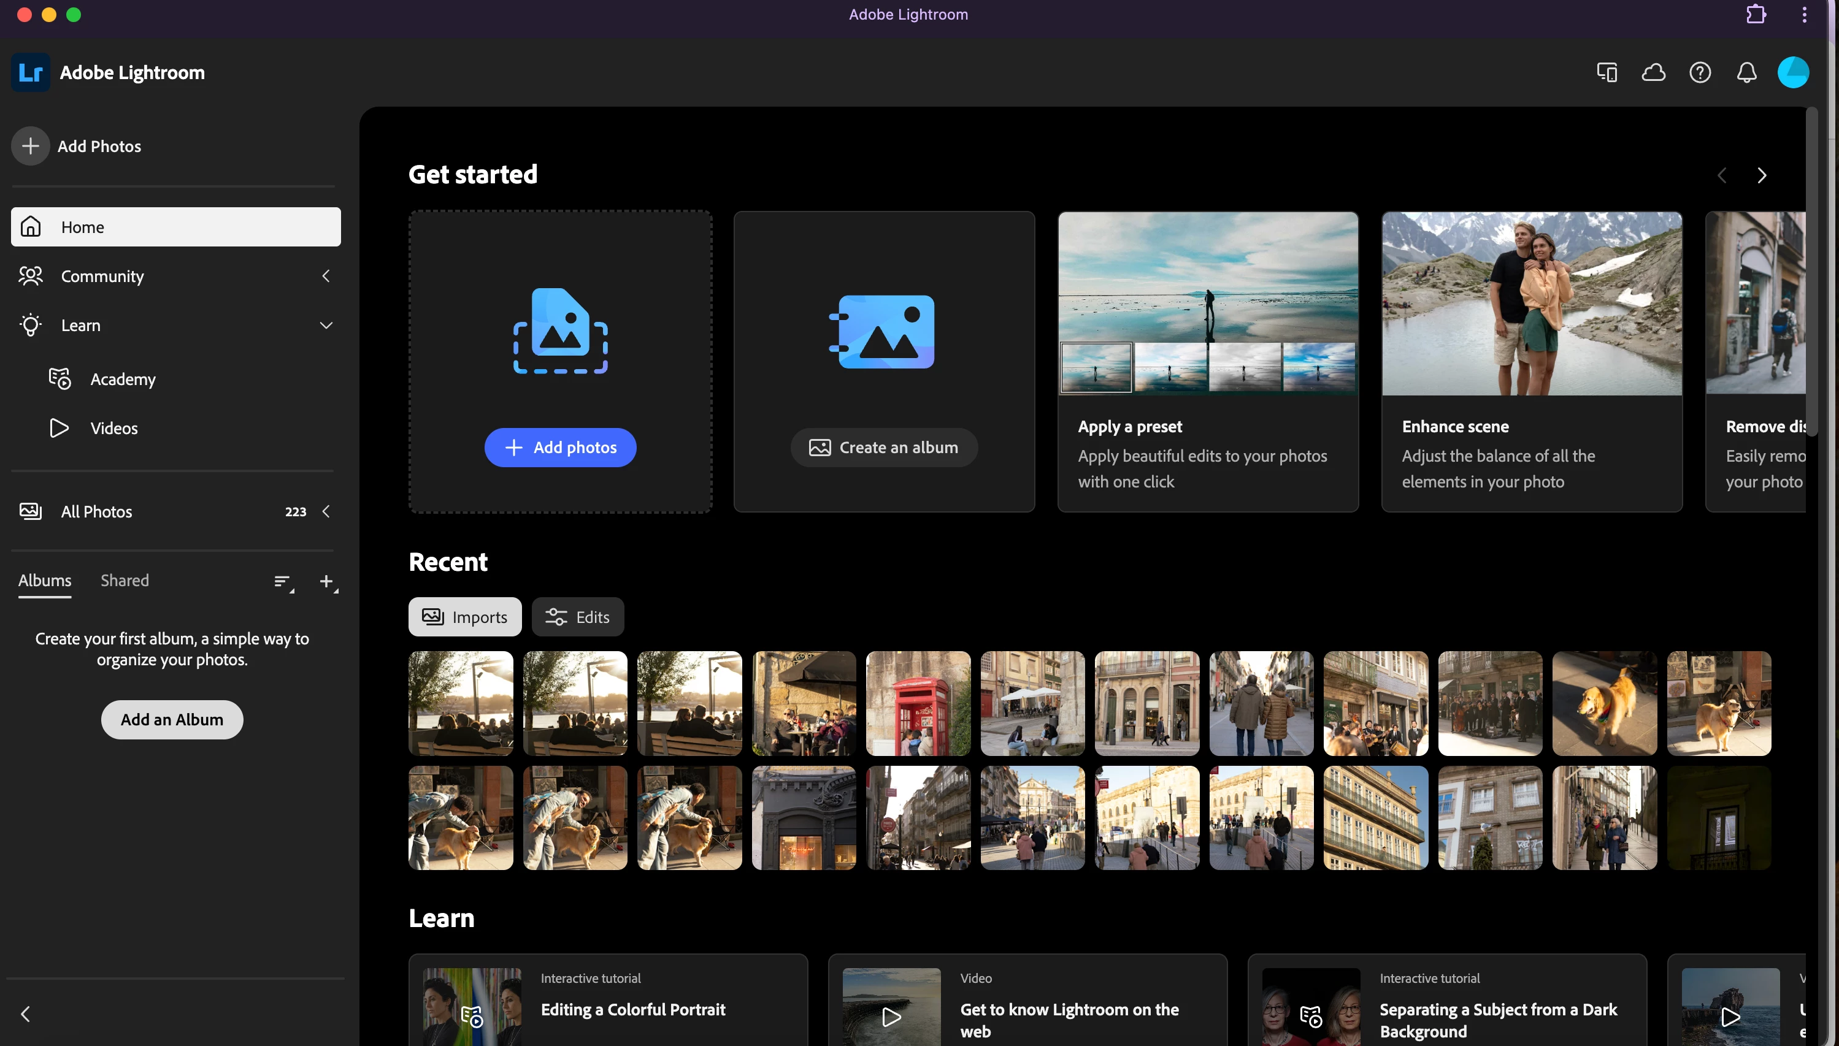
Task: Expand the Community section chevron
Action: tap(326, 276)
